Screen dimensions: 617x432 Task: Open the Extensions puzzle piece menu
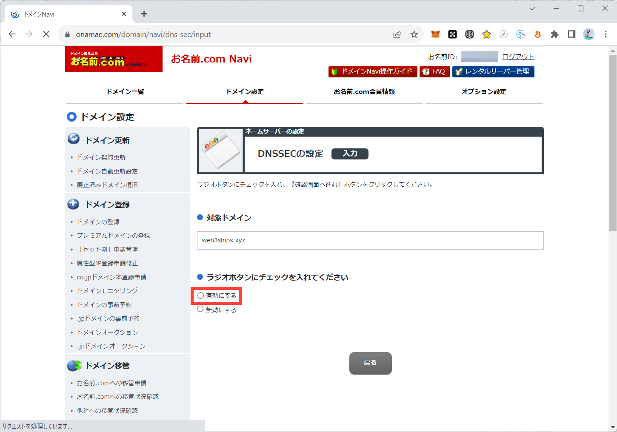point(554,34)
